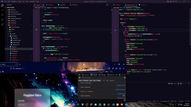Toggle Warnings filter in console

click(86, 81)
